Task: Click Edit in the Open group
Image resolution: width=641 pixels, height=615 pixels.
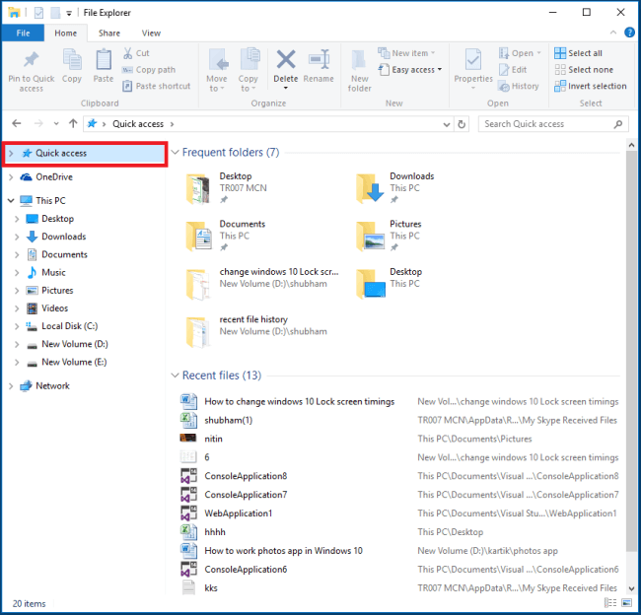Action: click(x=513, y=70)
